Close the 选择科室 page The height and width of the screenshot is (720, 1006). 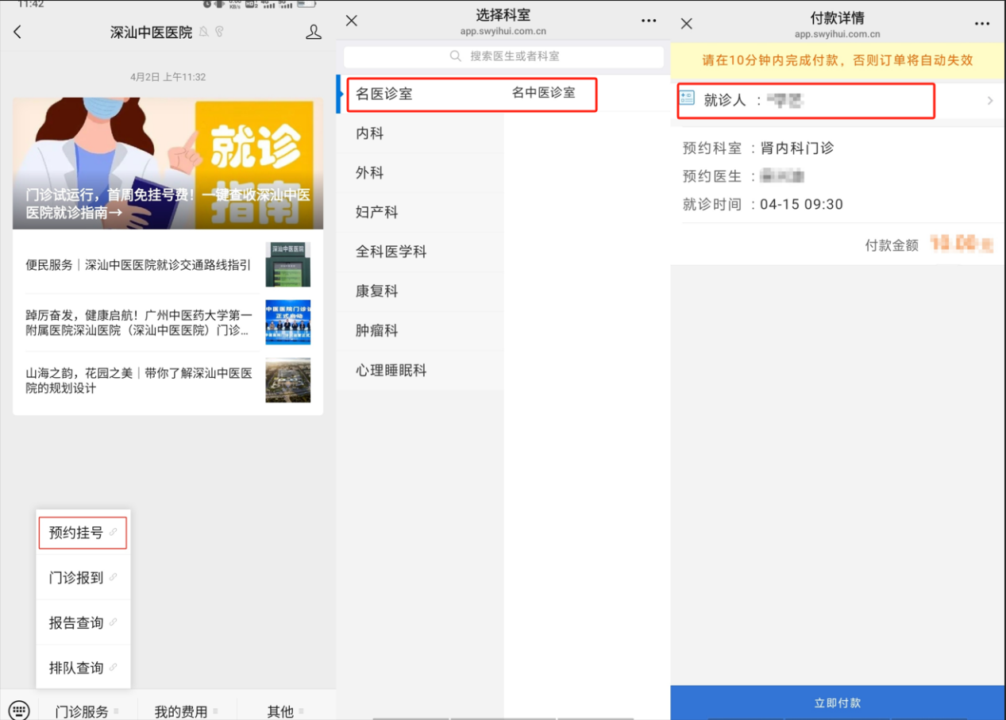[352, 21]
